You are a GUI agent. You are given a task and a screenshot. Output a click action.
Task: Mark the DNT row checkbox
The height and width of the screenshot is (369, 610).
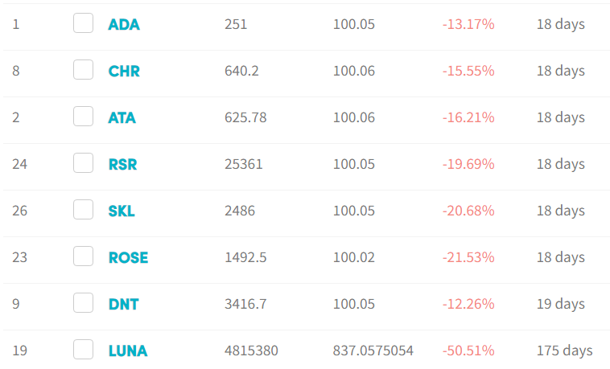pyautogui.click(x=83, y=303)
